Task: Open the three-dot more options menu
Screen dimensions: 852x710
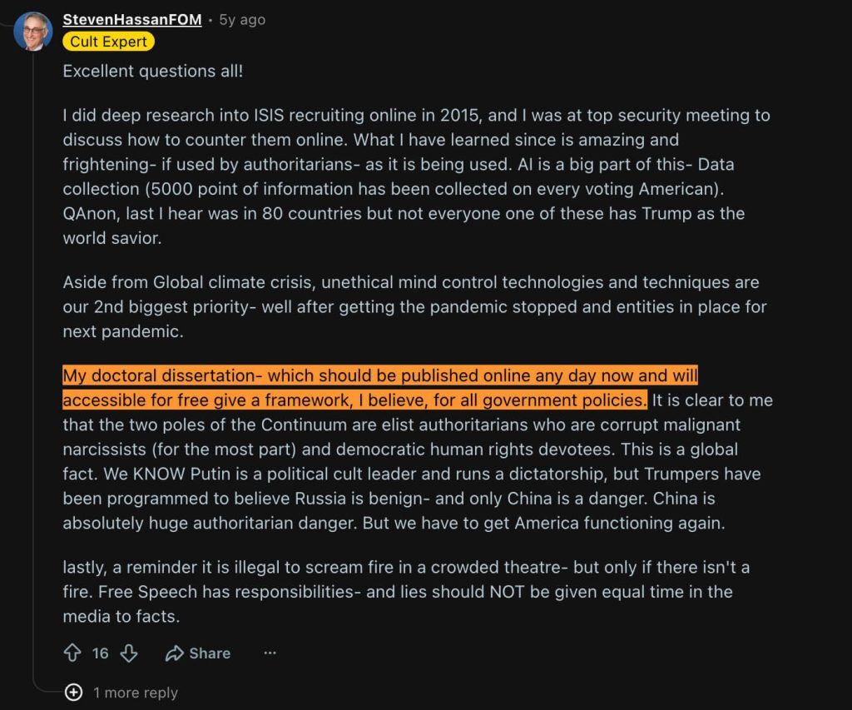Action: pyautogui.click(x=270, y=653)
